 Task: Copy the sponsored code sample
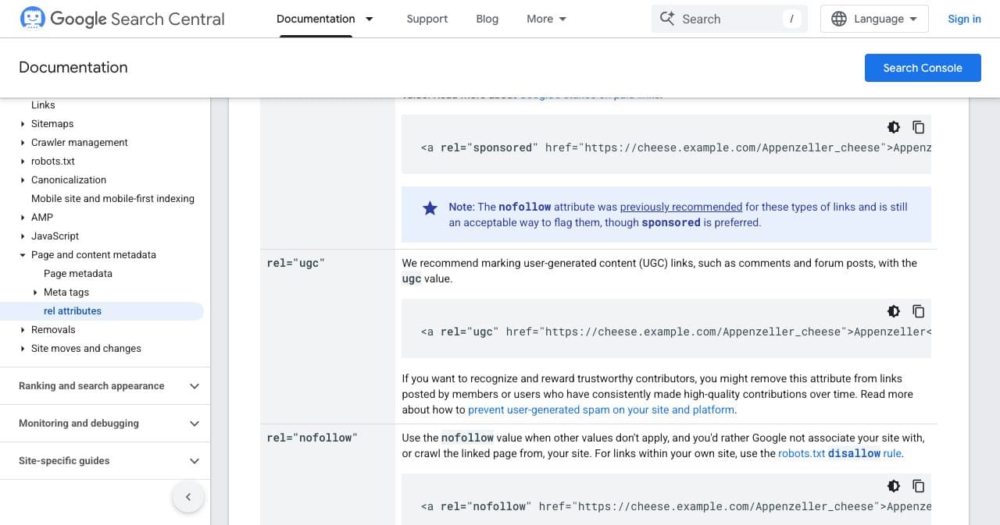point(919,127)
